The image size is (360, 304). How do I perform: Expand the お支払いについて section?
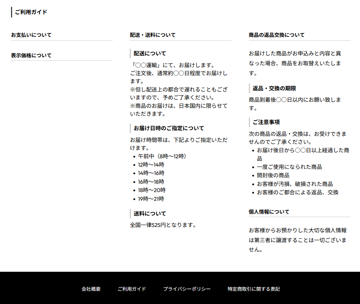pyautogui.click(x=30, y=35)
